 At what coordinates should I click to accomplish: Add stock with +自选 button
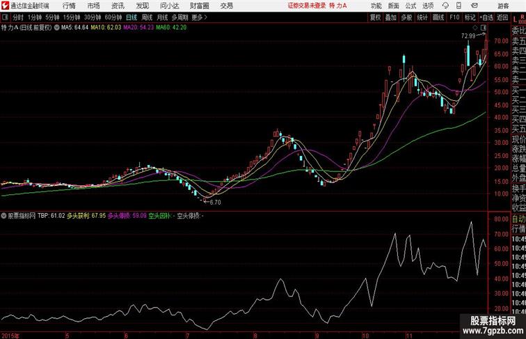pos(486,17)
